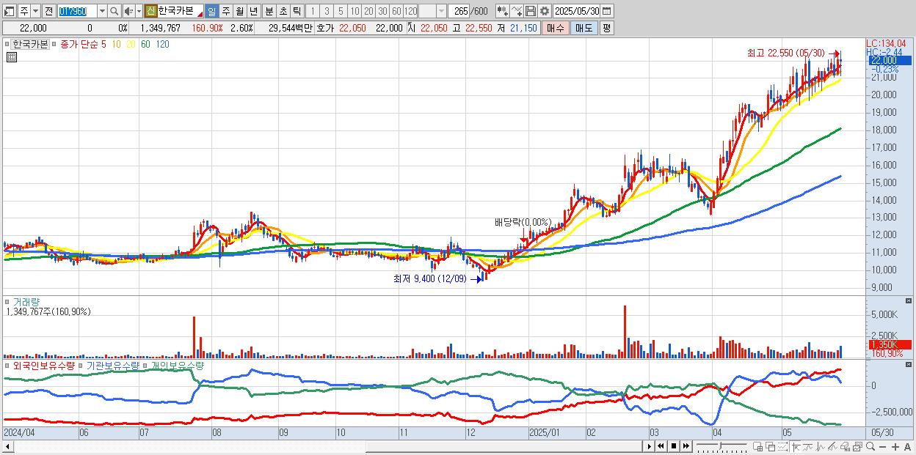This screenshot has height=455, width=916.
Task: Click the 매수 buy button
Action: click(x=556, y=28)
